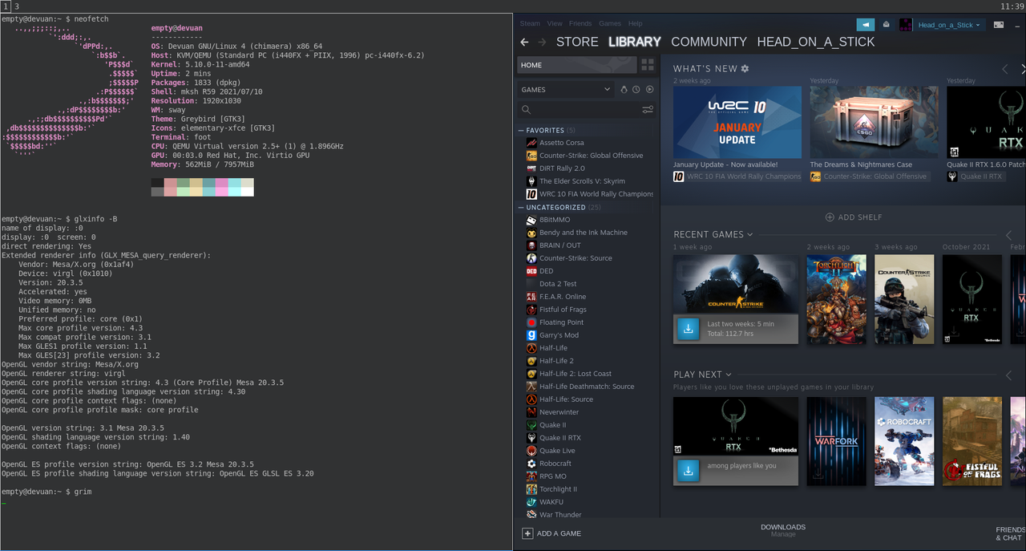The height and width of the screenshot is (551, 1026).
Task: Open the announcements megaphone icon
Action: point(865,25)
